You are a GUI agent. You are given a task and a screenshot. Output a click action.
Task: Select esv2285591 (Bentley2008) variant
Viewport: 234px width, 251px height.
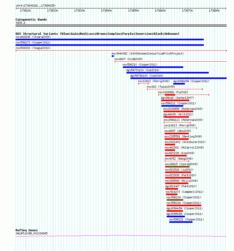point(183,136)
